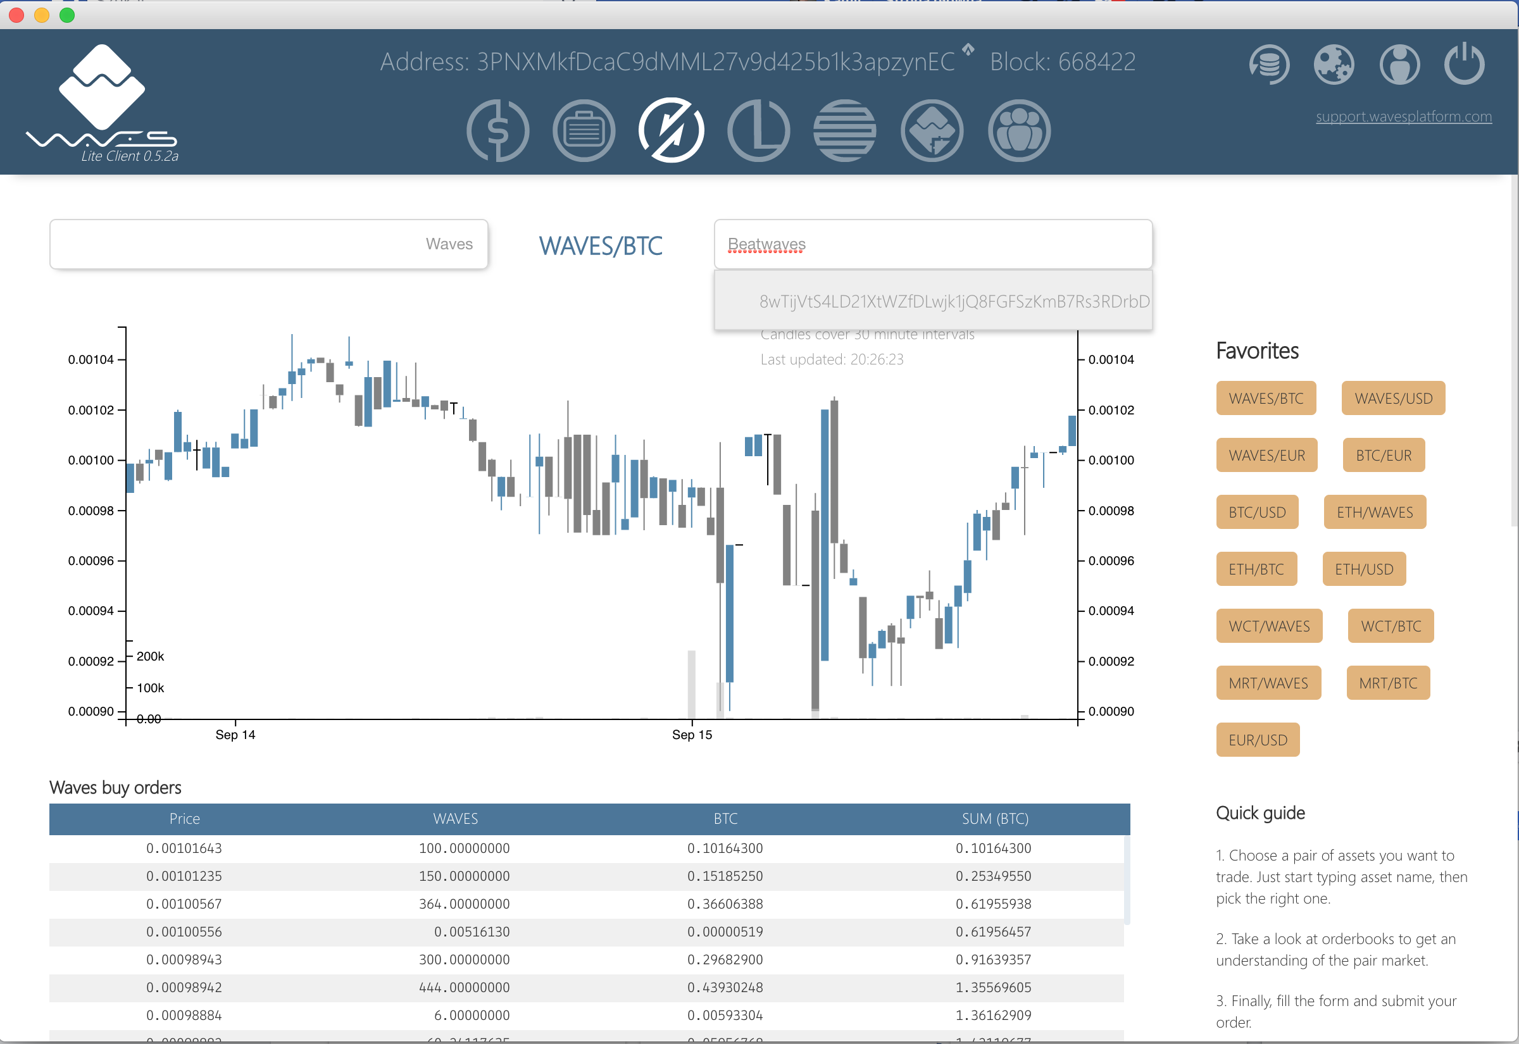Select buy order priced 0.00100567
The image size is (1519, 1044).
pos(586,904)
